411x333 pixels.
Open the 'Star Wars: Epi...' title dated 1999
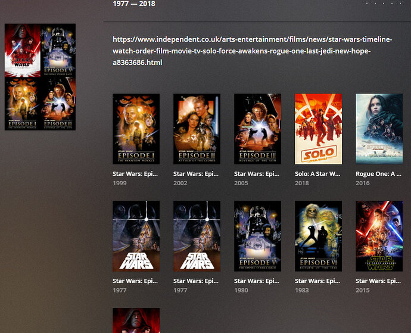coord(135,174)
